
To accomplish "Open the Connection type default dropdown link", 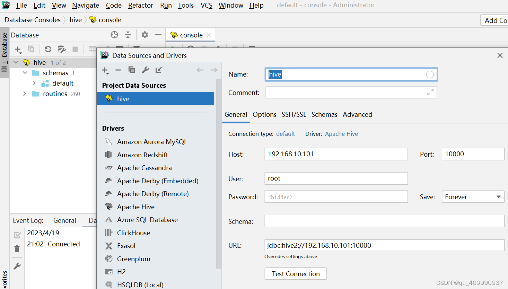I will coord(286,134).
